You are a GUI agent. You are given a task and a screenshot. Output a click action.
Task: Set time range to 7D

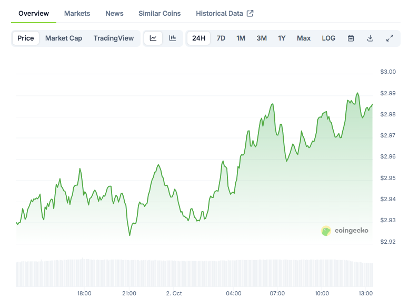point(221,38)
